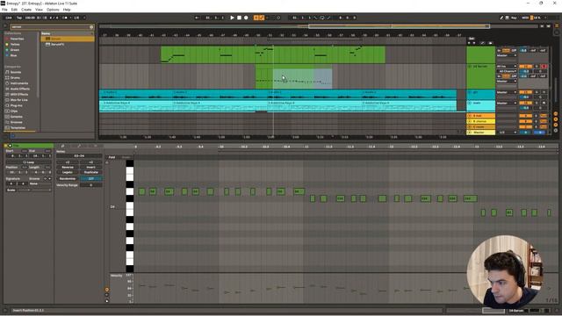
Task: Open the Hot-Swap Groove button
Action: (45, 178)
